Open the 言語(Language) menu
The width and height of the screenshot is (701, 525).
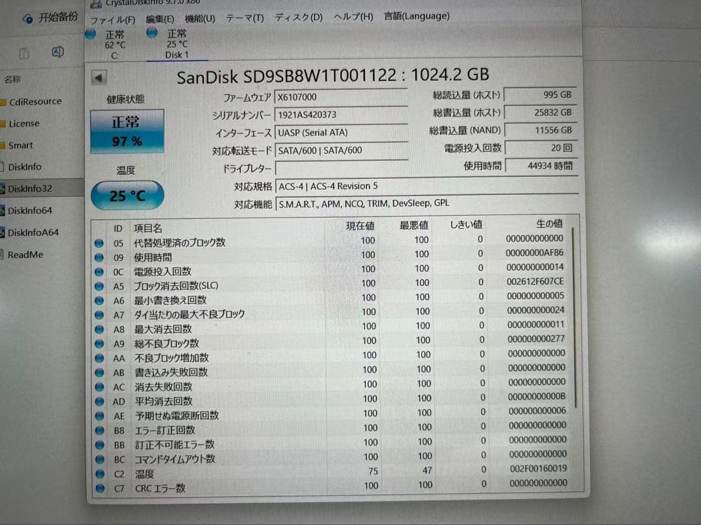(x=417, y=16)
